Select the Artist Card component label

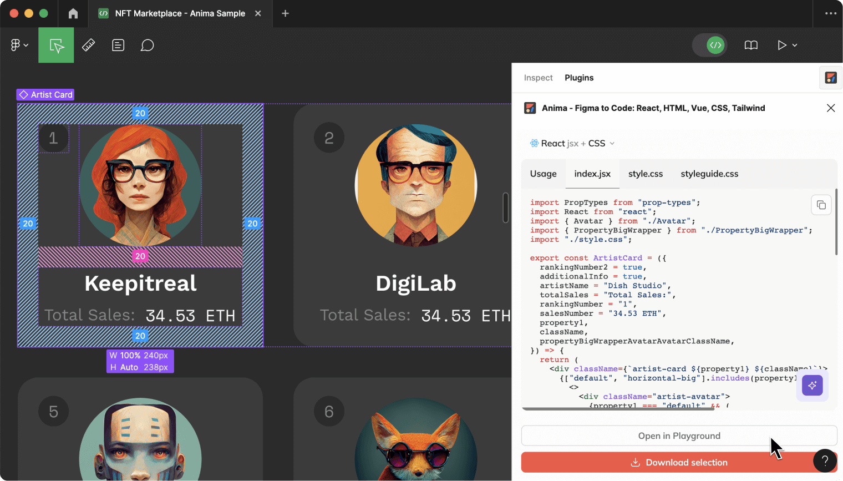(45, 95)
